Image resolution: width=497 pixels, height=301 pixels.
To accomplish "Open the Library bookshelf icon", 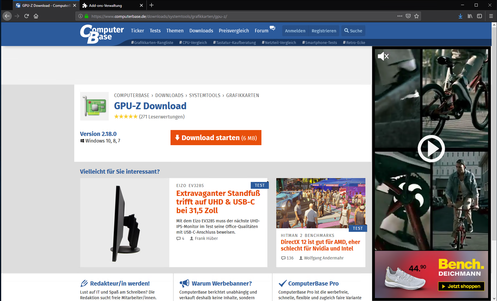I will point(470,16).
